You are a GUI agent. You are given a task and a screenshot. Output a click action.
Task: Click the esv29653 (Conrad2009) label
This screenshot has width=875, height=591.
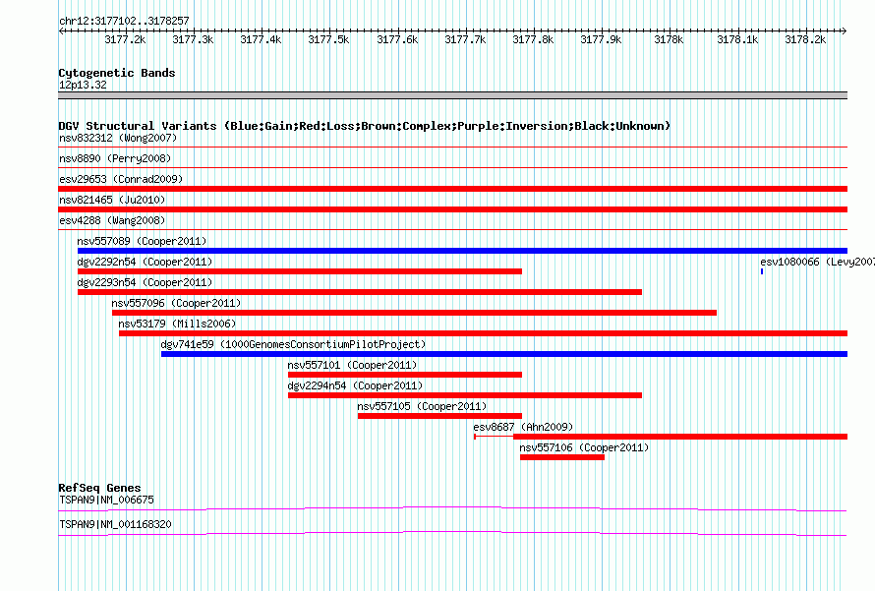pyautogui.click(x=121, y=179)
